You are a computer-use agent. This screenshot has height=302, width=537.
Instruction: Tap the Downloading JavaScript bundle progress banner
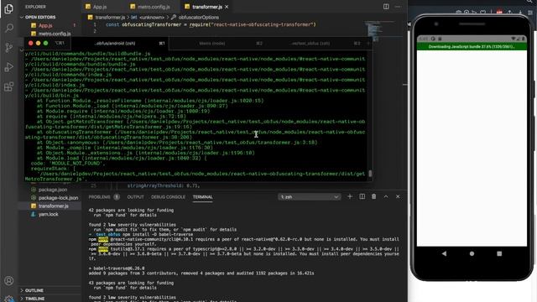coord(472,47)
